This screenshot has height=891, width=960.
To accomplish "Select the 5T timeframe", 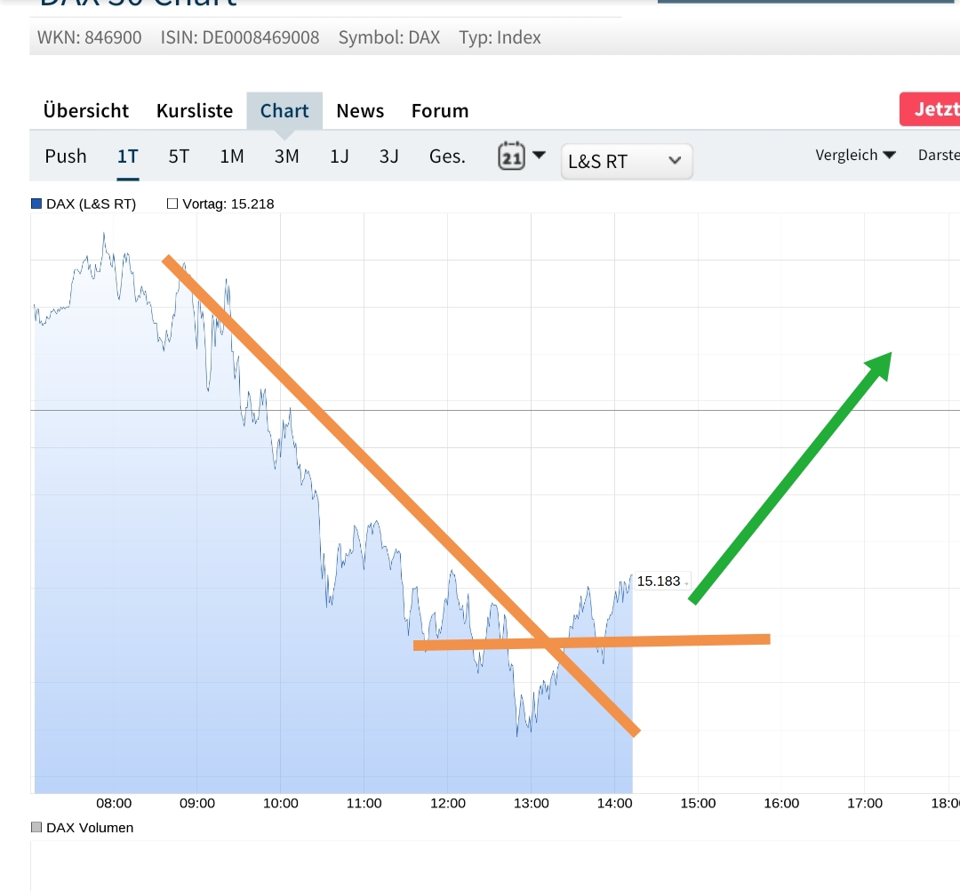I will pos(178,156).
